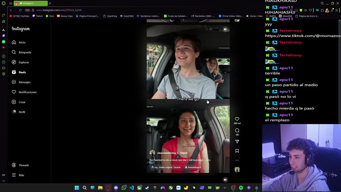Image resolution: width=341 pixels, height=192 pixels.
Task: Like the reel with the heart icon
Action: coord(237,119)
